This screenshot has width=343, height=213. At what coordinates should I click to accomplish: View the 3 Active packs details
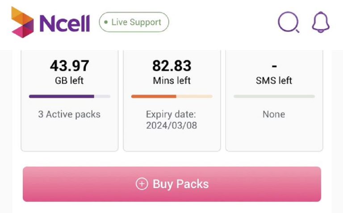[69, 114]
